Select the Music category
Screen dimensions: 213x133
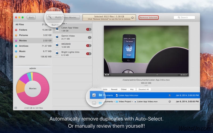point(33,51)
